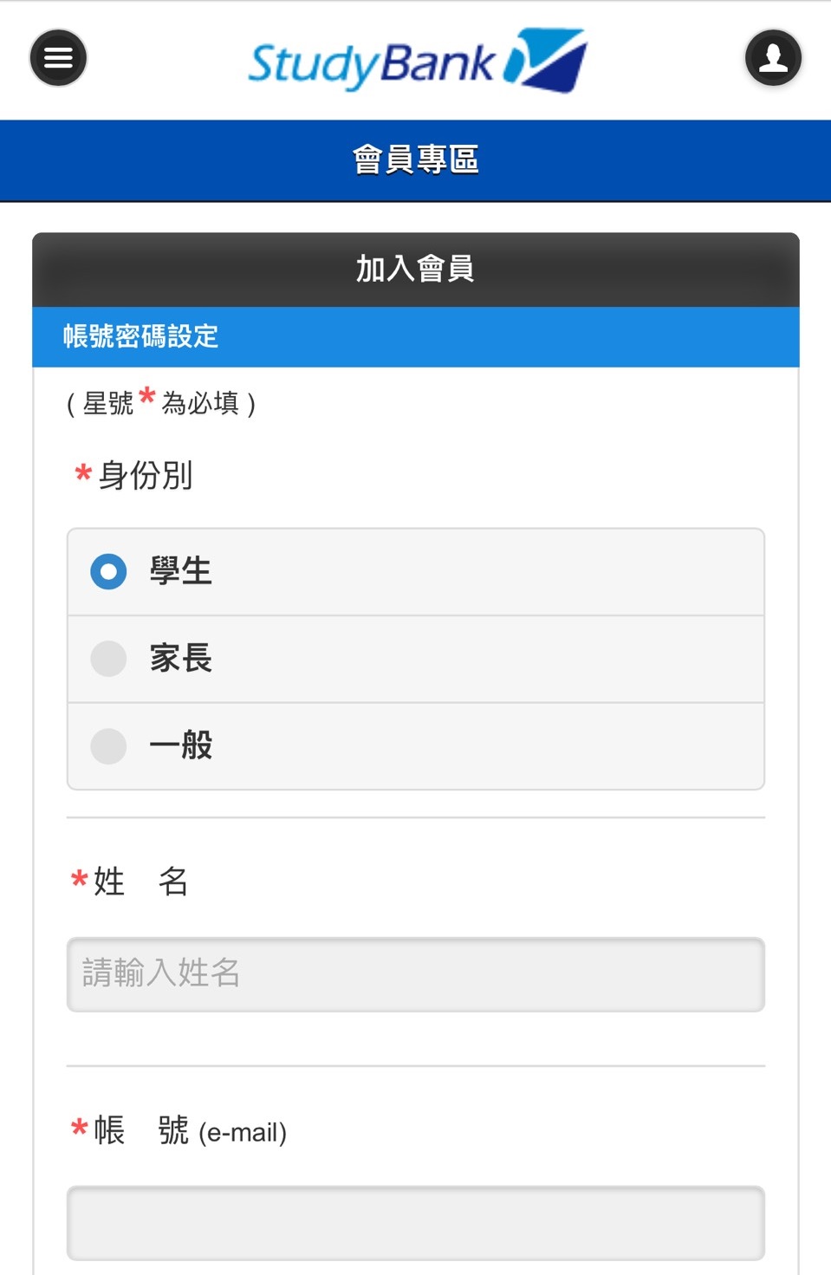Click the red asterisk beside 身份別

83,473
